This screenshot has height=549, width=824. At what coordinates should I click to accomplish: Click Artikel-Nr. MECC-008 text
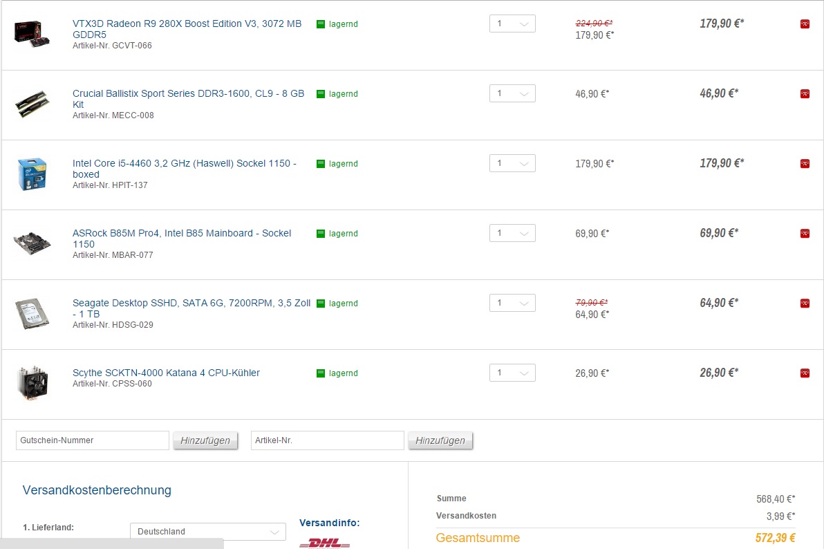coord(113,115)
